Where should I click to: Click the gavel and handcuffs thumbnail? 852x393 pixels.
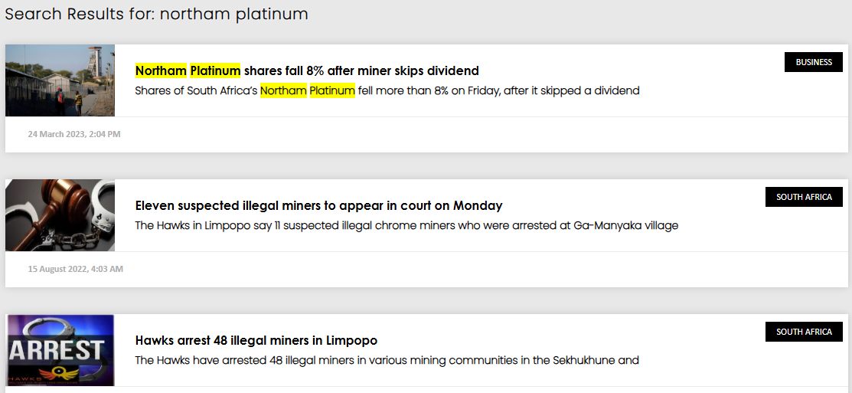60,215
